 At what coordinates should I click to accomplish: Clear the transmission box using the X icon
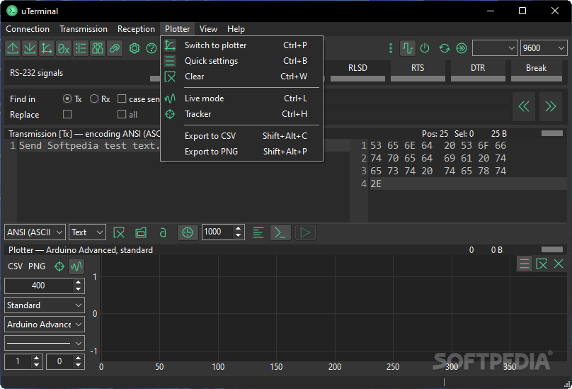pos(119,232)
